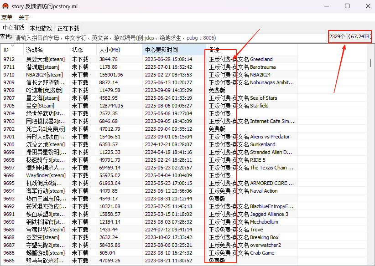Switch to the 正在下载 tab
375x266 pixels.
click(68, 28)
